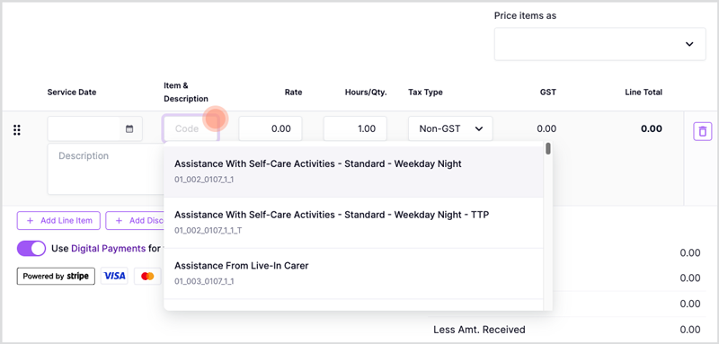Open the Non-GST tax type dropdown
The width and height of the screenshot is (719, 344).
click(x=450, y=128)
